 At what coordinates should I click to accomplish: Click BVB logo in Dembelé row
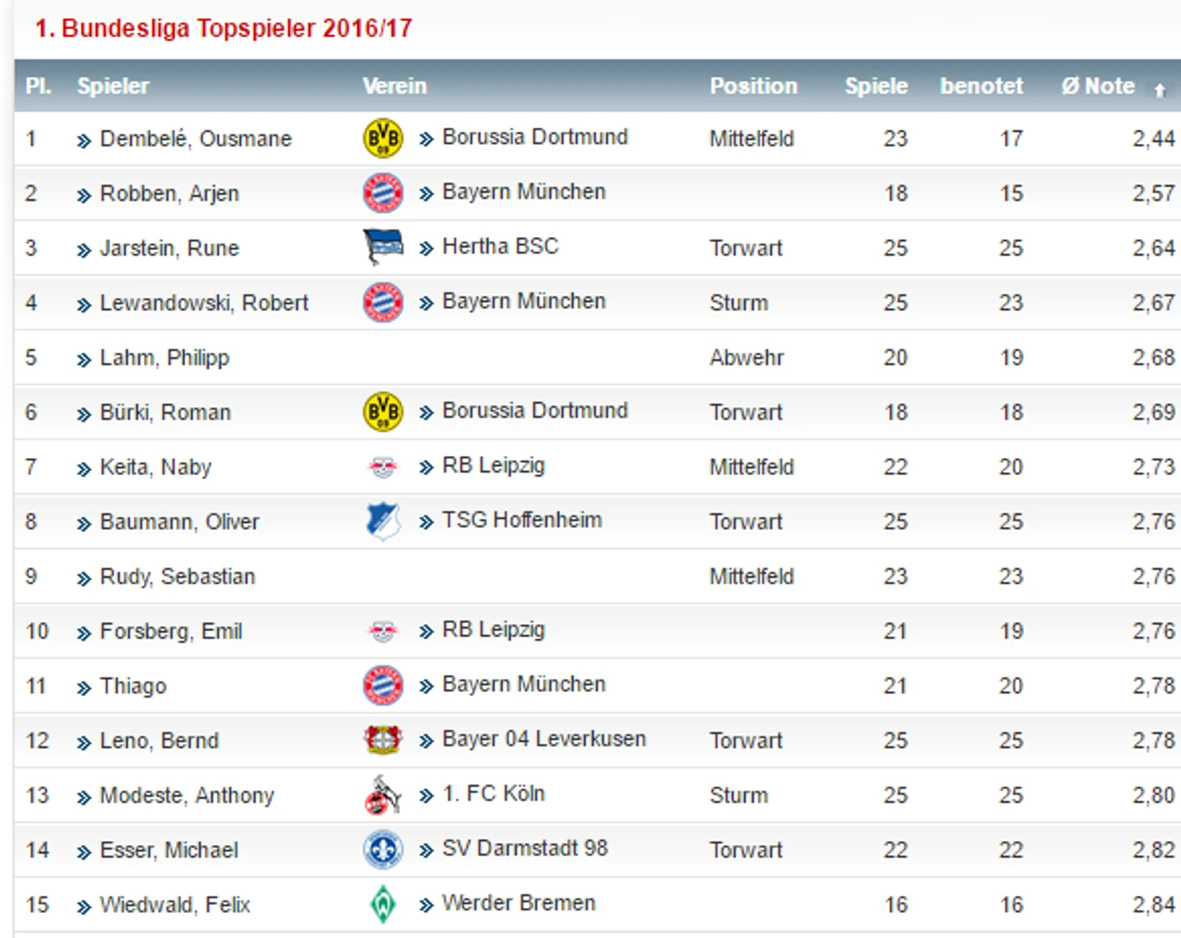(x=383, y=138)
